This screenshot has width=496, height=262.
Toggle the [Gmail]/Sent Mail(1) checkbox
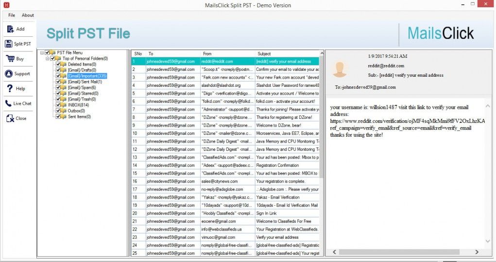[x=58, y=82]
